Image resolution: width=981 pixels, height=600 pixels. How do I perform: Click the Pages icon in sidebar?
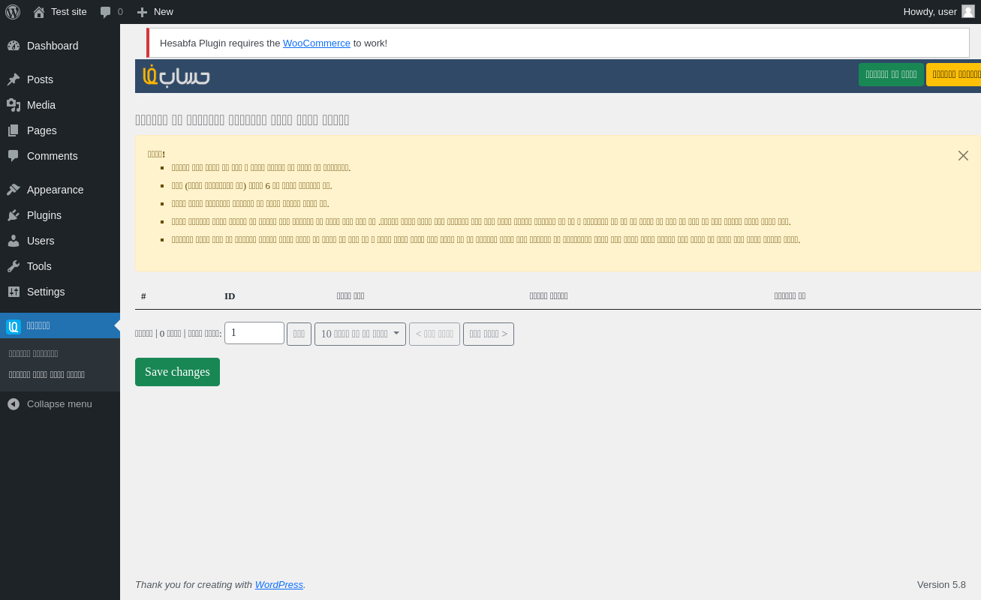pyautogui.click(x=14, y=130)
